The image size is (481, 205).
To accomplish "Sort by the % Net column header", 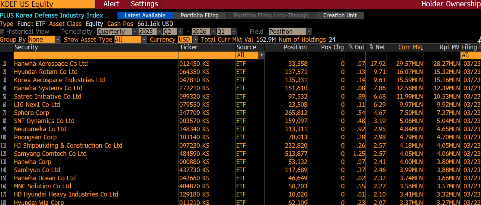I will click(x=377, y=47).
